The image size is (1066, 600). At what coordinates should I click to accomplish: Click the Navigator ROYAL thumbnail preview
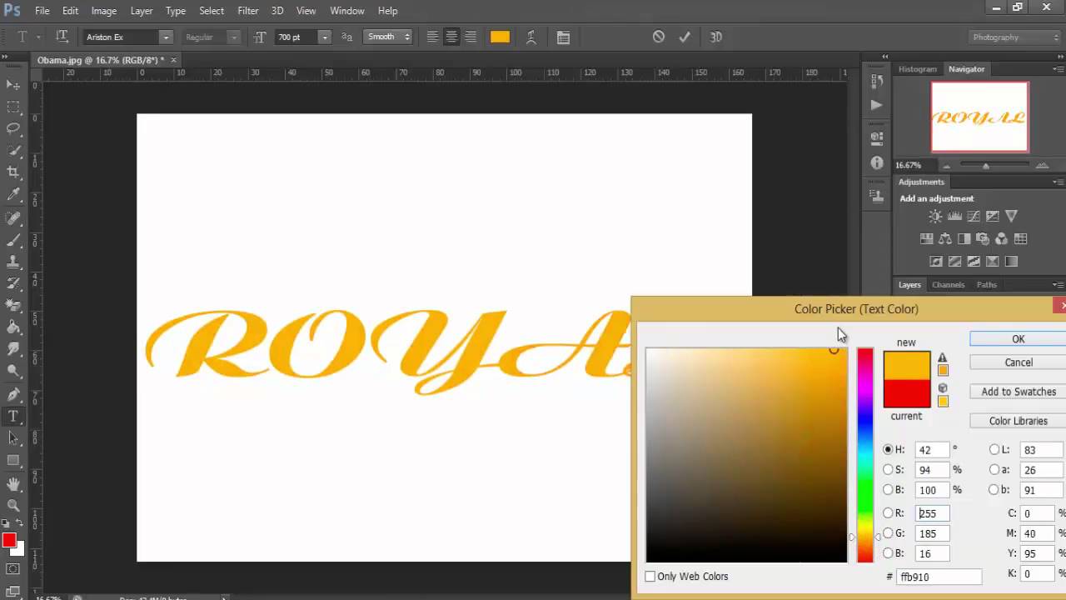click(979, 117)
